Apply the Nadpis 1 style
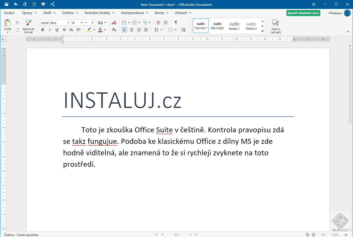 click(x=234, y=25)
